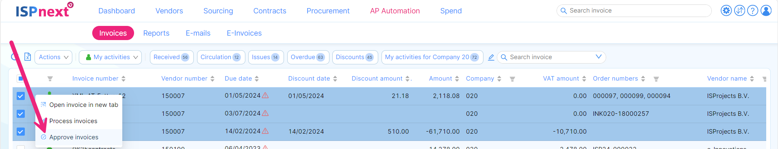
Task: Expand the filter Search invoice dropdown arrow
Action: [598, 57]
